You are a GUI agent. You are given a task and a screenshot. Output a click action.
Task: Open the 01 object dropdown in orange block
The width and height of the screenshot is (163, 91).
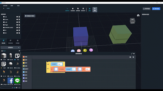74,69
